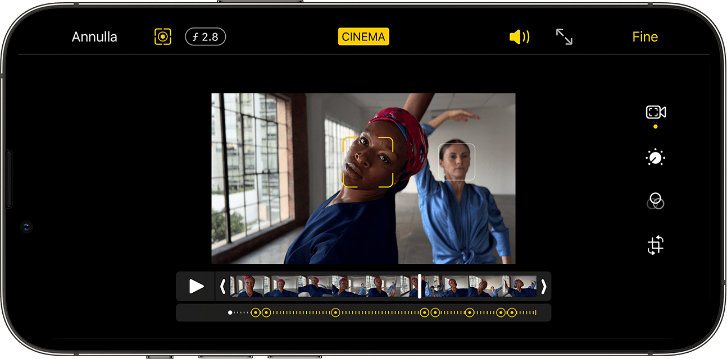727x359 pixels.
Task: Select the video camera edit tool
Action: [655, 112]
